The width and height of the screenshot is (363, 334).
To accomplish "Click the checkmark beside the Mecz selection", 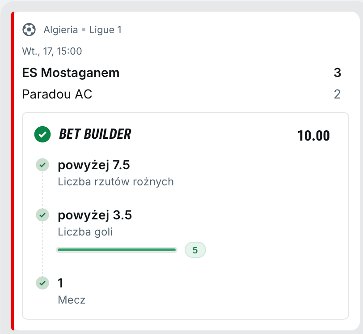I will [x=42, y=283].
